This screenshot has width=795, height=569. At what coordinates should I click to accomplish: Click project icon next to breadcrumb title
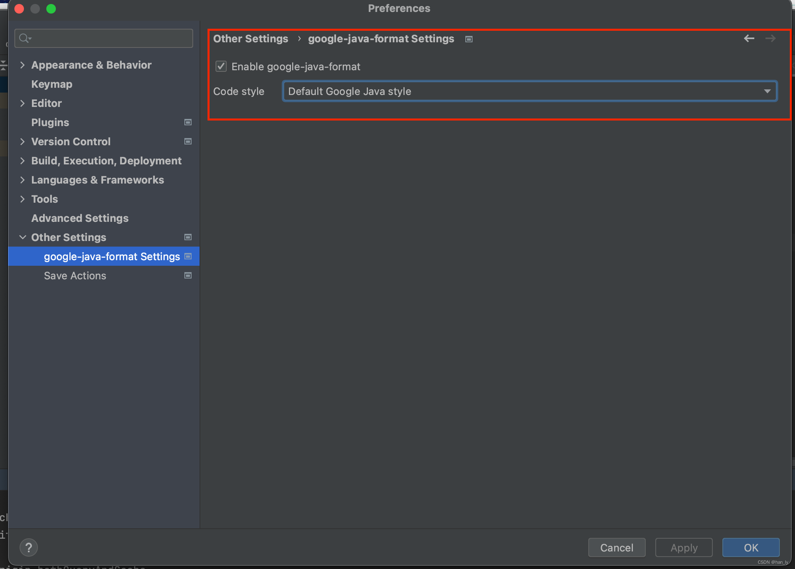pos(469,39)
